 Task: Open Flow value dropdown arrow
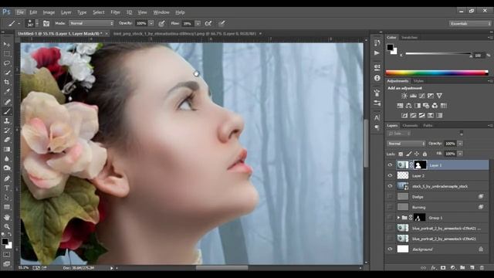coord(198,23)
